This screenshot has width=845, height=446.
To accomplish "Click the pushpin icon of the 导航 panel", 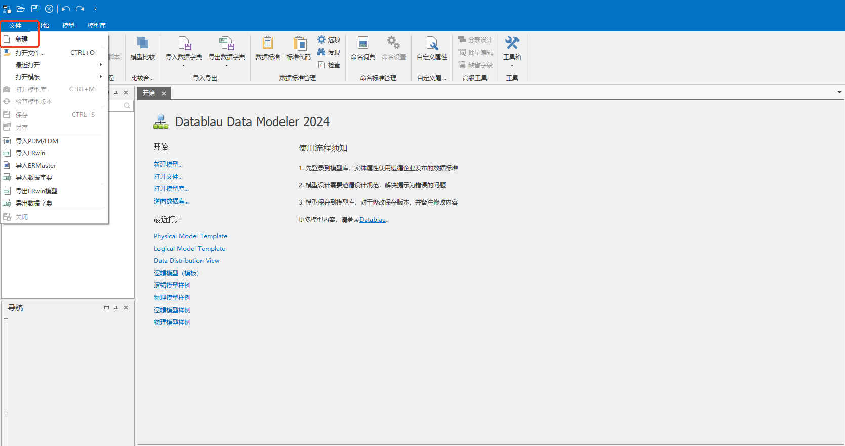I will tap(116, 307).
